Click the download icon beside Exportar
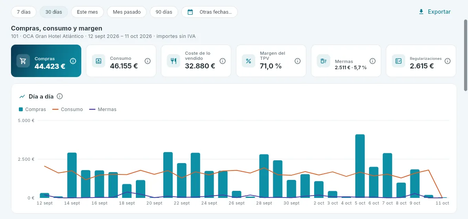The width and height of the screenshot is (468, 219). 421,12
